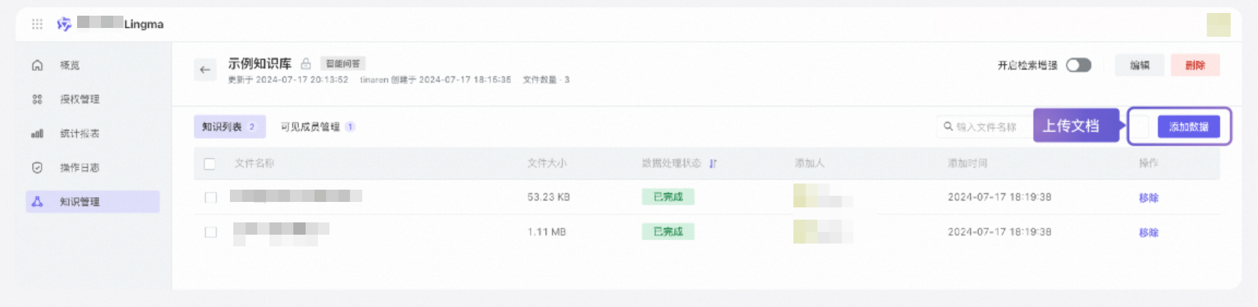Click the red delete button
This screenshot has height=307, width=1258.
[1195, 65]
